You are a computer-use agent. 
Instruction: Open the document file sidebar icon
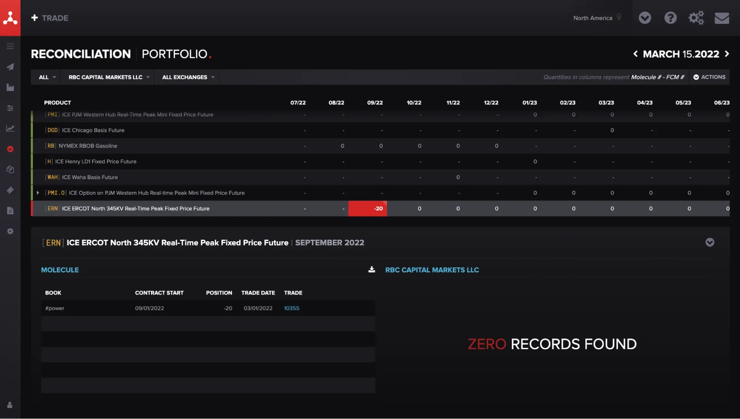click(10, 211)
